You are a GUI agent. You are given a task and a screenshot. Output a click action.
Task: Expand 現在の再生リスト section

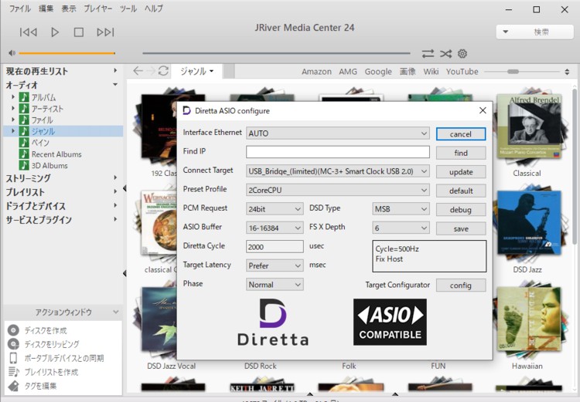[115, 70]
